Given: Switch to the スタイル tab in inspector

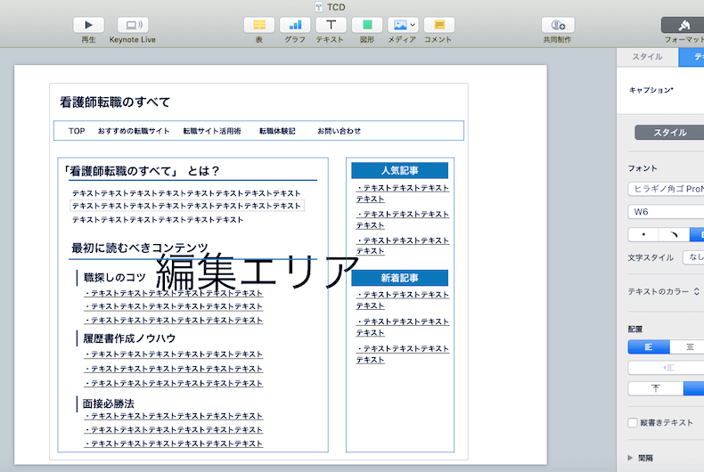Looking at the screenshot, I should 647,57.
